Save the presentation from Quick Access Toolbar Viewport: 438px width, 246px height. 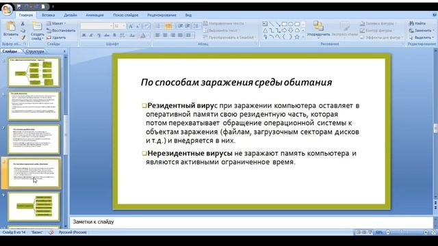pos(18,6)
